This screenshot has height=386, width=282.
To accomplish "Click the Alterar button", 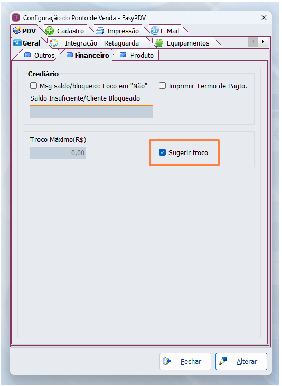I will (241, 361).
